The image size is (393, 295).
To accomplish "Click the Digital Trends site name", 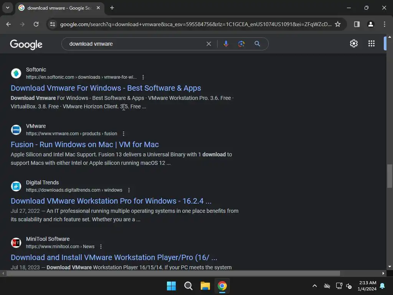I will point(42,182).
